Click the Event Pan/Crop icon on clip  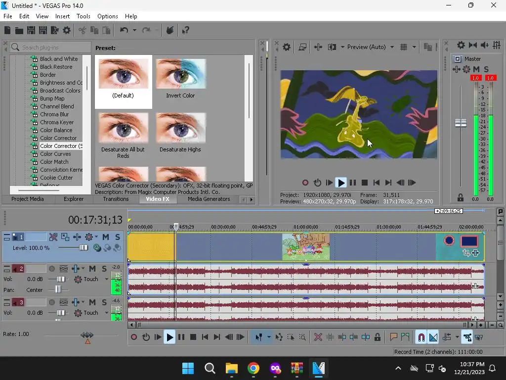point(466,253)
